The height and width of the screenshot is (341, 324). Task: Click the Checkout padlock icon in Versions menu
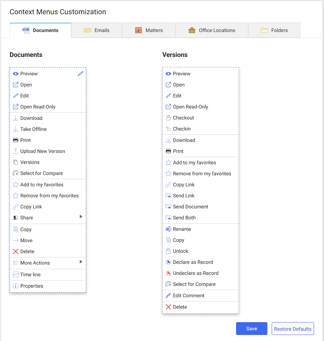(x=168, y=118)
